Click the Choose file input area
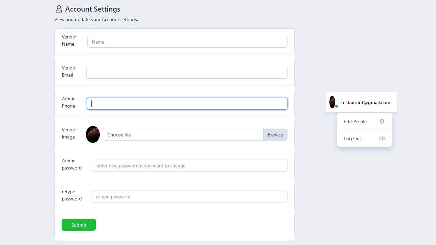The image size is (436, 245). coord(183,135)
